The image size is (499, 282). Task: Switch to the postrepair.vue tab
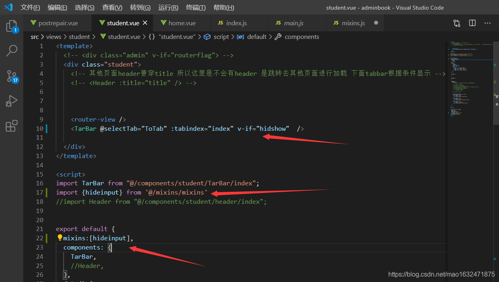(58, 23)
